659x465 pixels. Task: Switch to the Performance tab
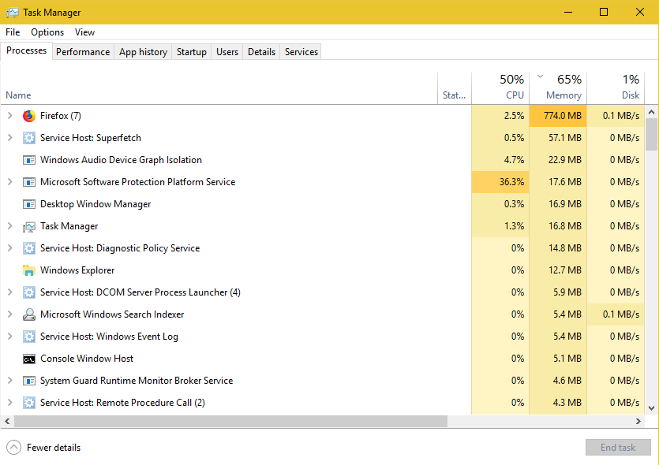tap(83, 52)
